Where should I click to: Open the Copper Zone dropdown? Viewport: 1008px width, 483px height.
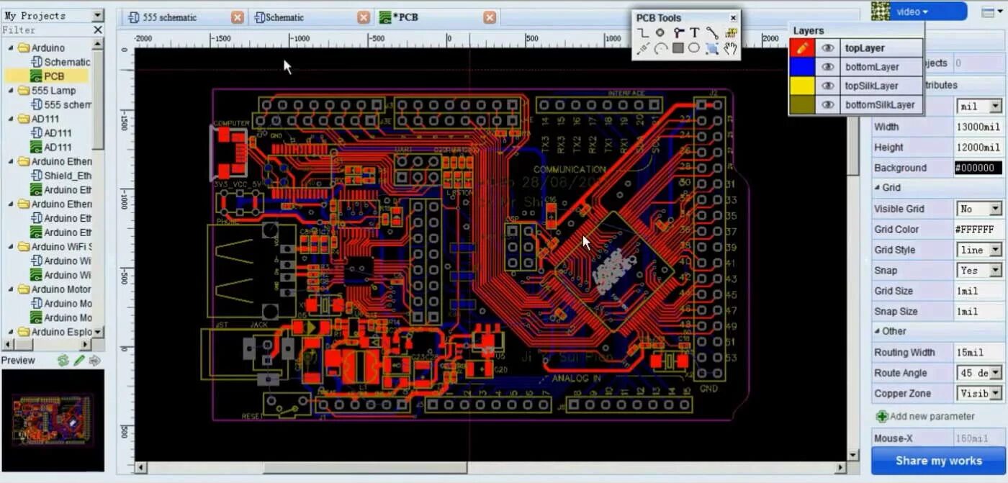(x=995, y=394)
